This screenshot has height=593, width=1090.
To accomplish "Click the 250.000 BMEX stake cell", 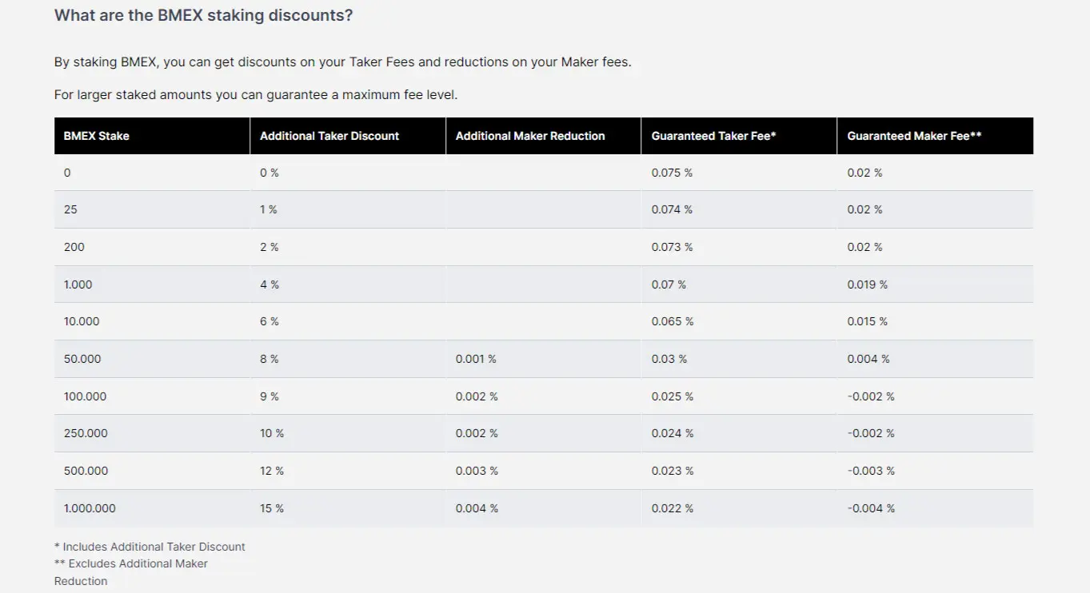I will (x=152, y=433).
